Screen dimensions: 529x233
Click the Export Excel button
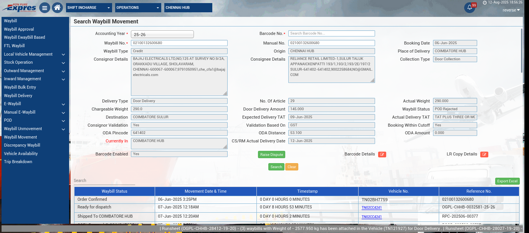[x=507, y=181]
